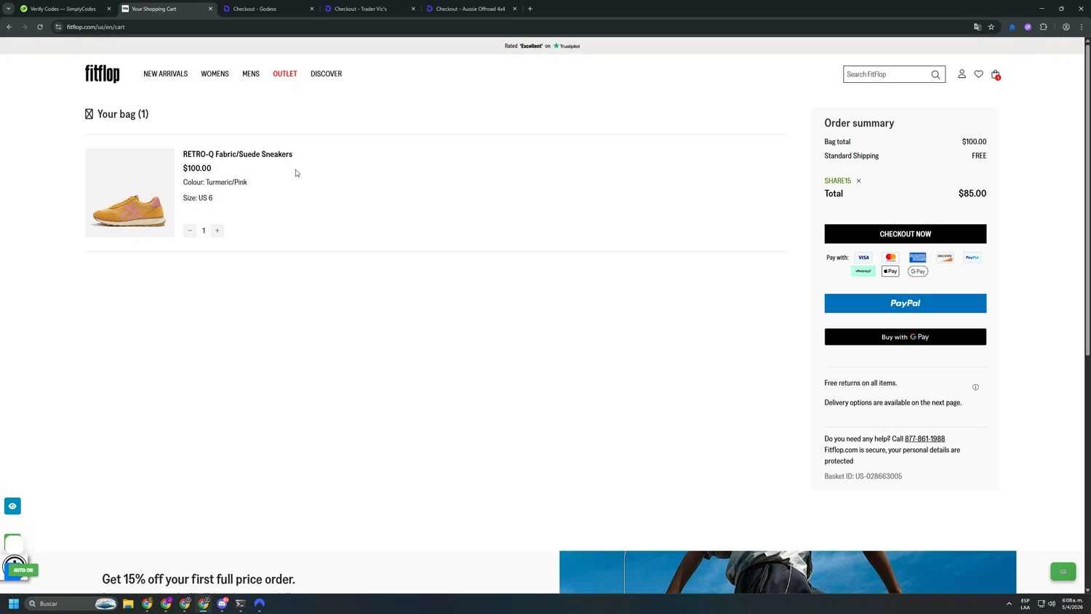Open the tab search dropdown arrow
This screenshot has width=1091, height=614.
(x=9, y=9)
